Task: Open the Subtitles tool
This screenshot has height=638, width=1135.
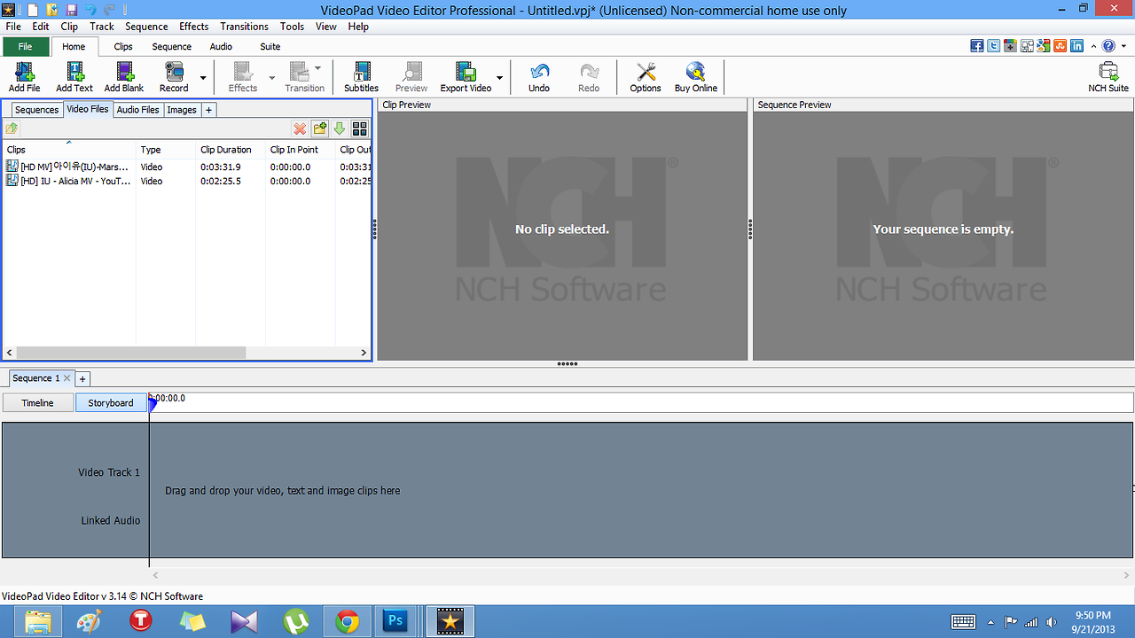Action: (361, 77)
